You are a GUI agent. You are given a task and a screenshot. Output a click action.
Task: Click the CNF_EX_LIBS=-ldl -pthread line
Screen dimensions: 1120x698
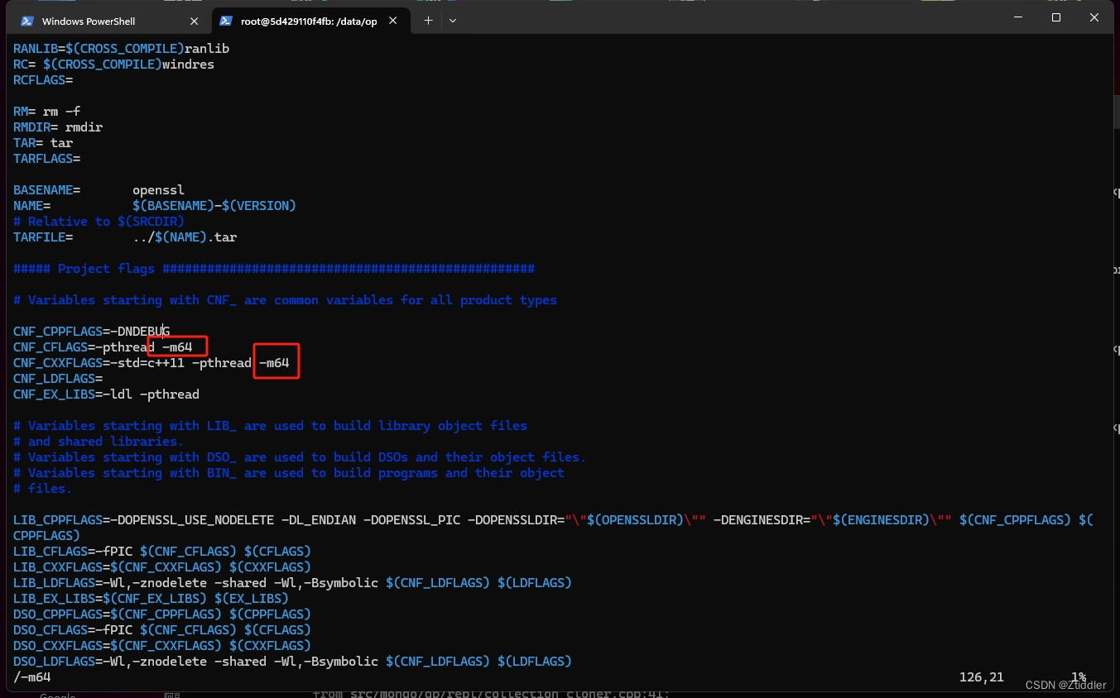point(106,394)
